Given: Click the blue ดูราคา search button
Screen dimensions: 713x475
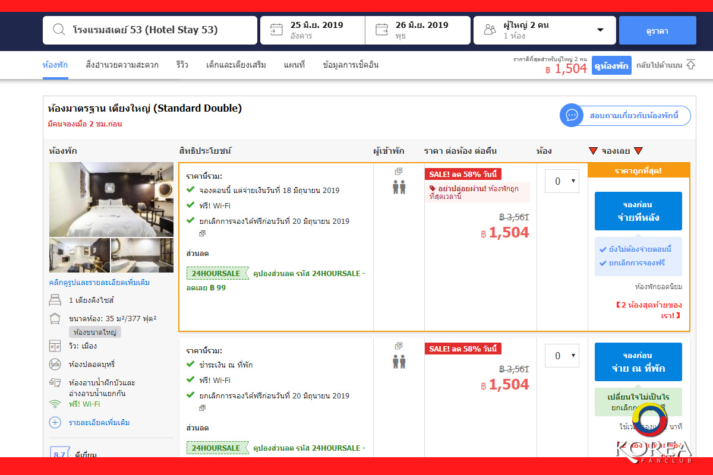Looking at the screenshot, I should pos(657,30).
